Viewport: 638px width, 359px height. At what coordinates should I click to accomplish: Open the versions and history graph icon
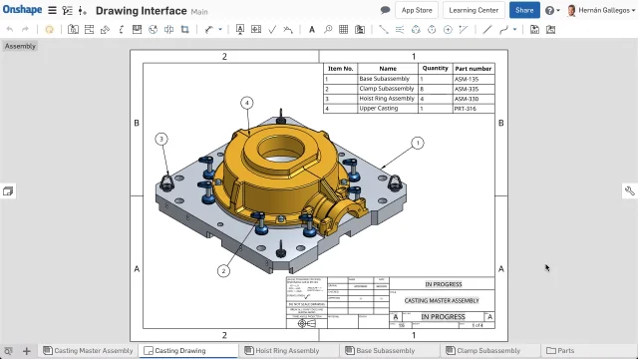click(68, 11)
